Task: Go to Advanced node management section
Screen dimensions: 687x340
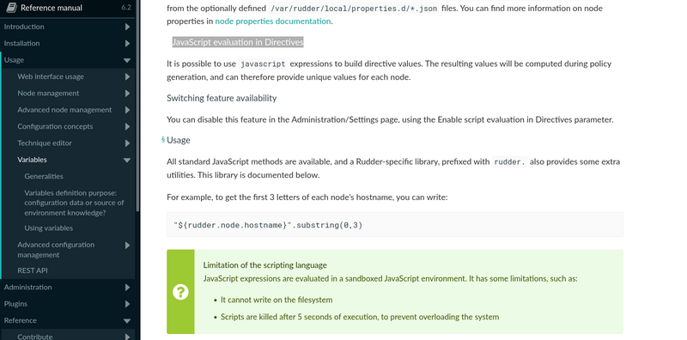Action: 64,110
